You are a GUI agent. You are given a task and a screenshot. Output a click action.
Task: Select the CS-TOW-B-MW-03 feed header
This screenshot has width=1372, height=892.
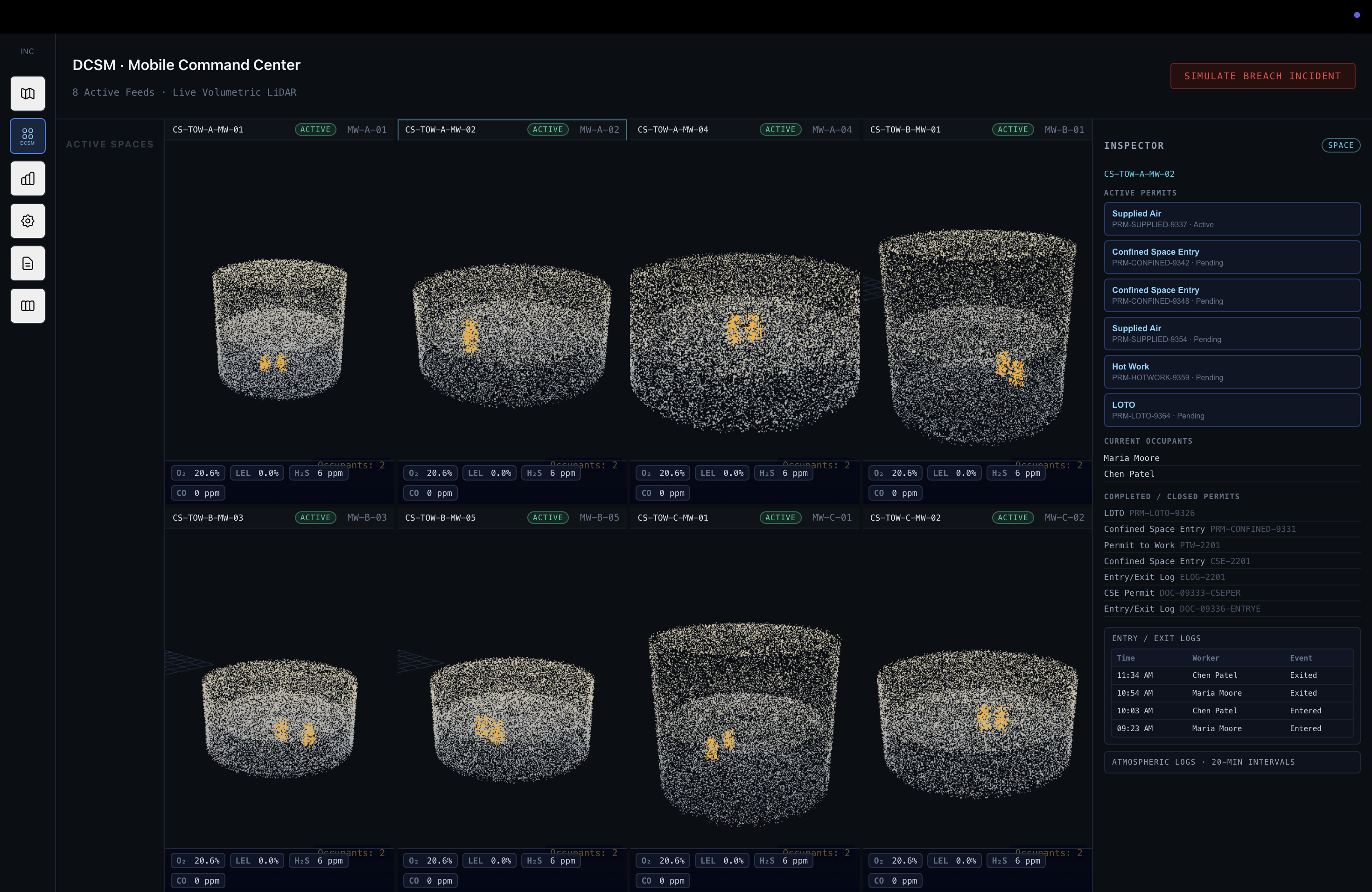pos(280,517)
